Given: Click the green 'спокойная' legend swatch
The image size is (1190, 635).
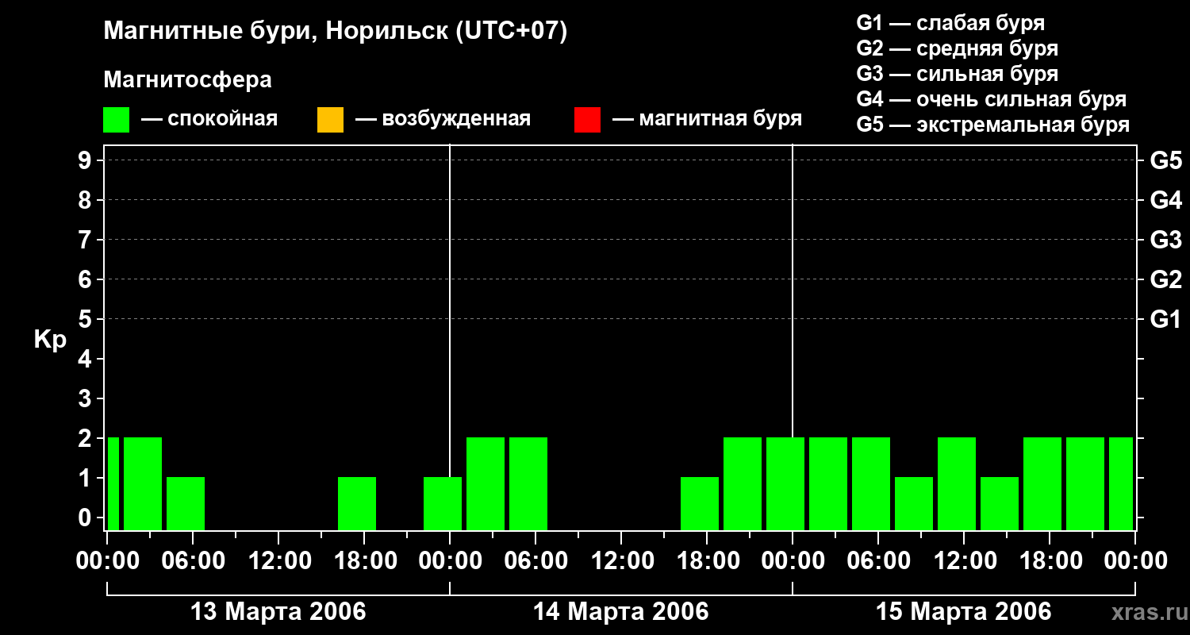Looking at the screenshot, I should pyautogui.click(x=117, y=120).
